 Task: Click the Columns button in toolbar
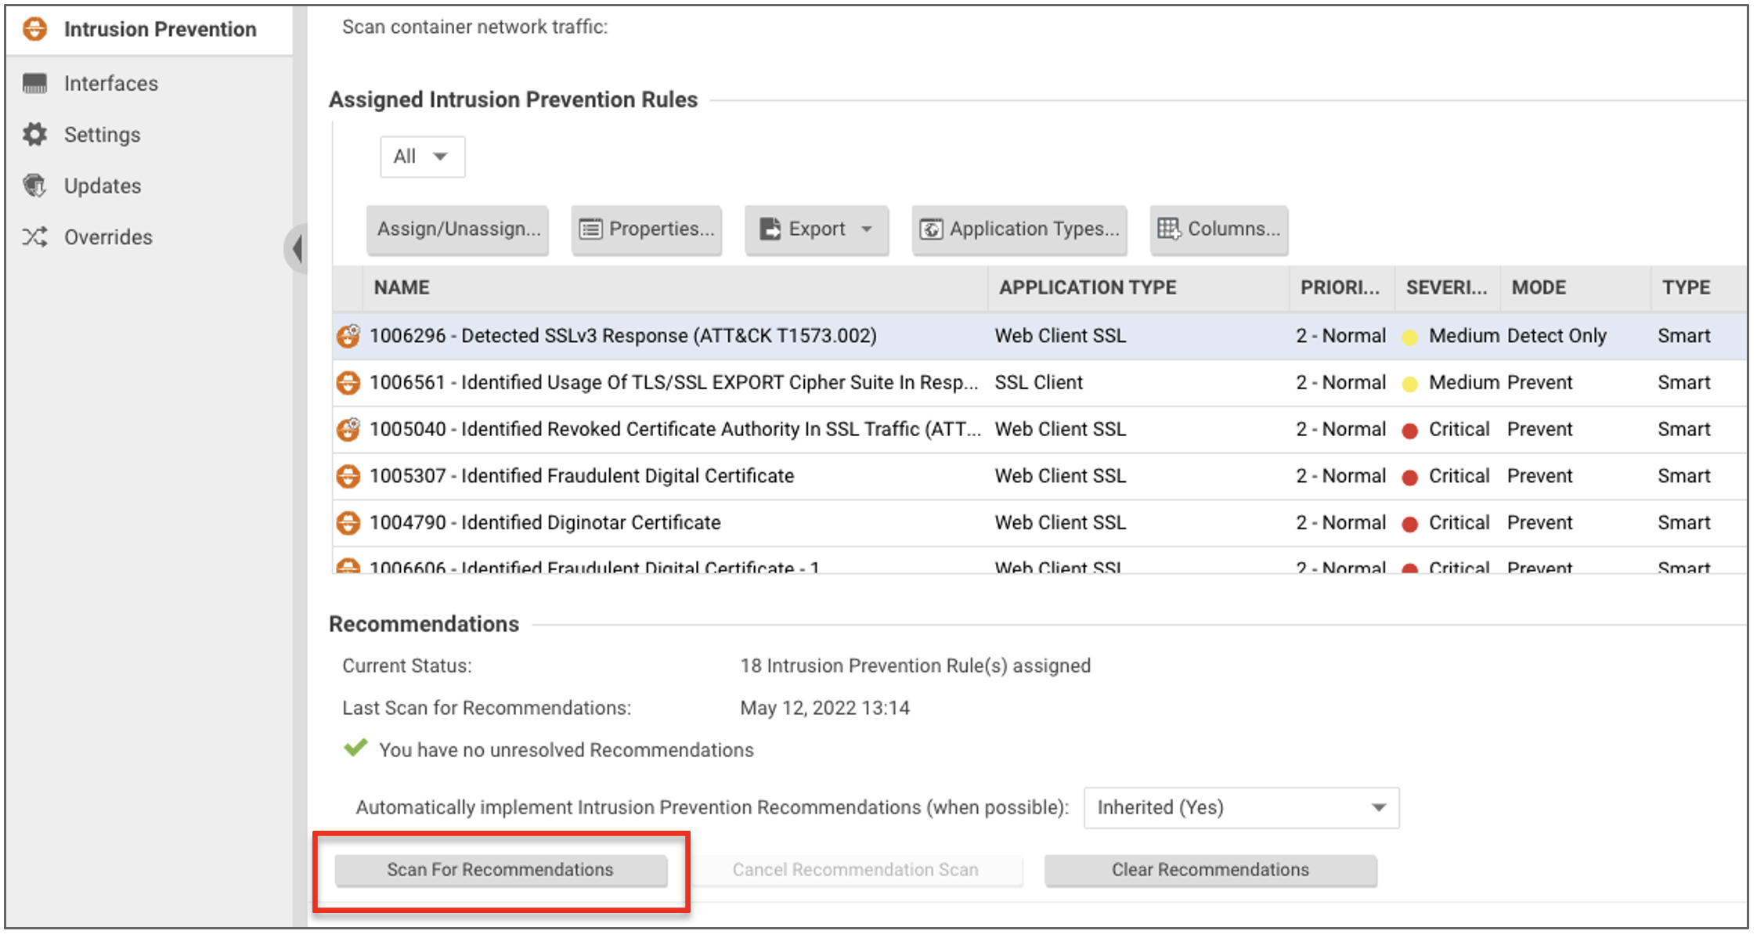pos(1219,229)
